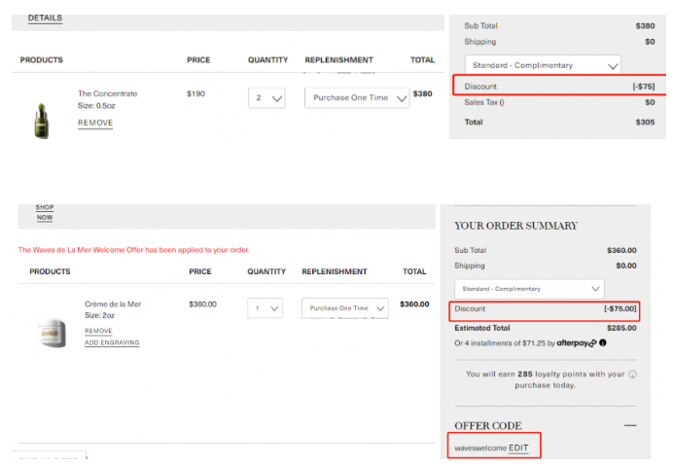Click the OFFER CODE heading
The image size is (673, 465).
click(488, 426)
